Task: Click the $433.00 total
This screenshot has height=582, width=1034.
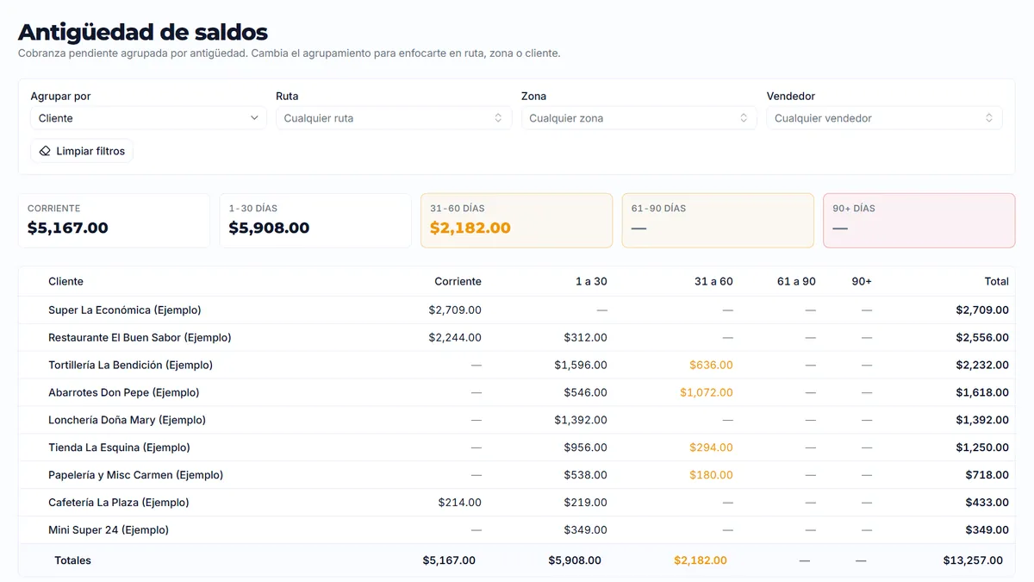Action: click(987, 503)
